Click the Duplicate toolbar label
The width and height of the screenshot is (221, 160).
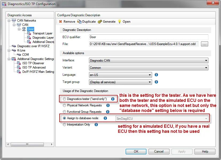(89, 22)
